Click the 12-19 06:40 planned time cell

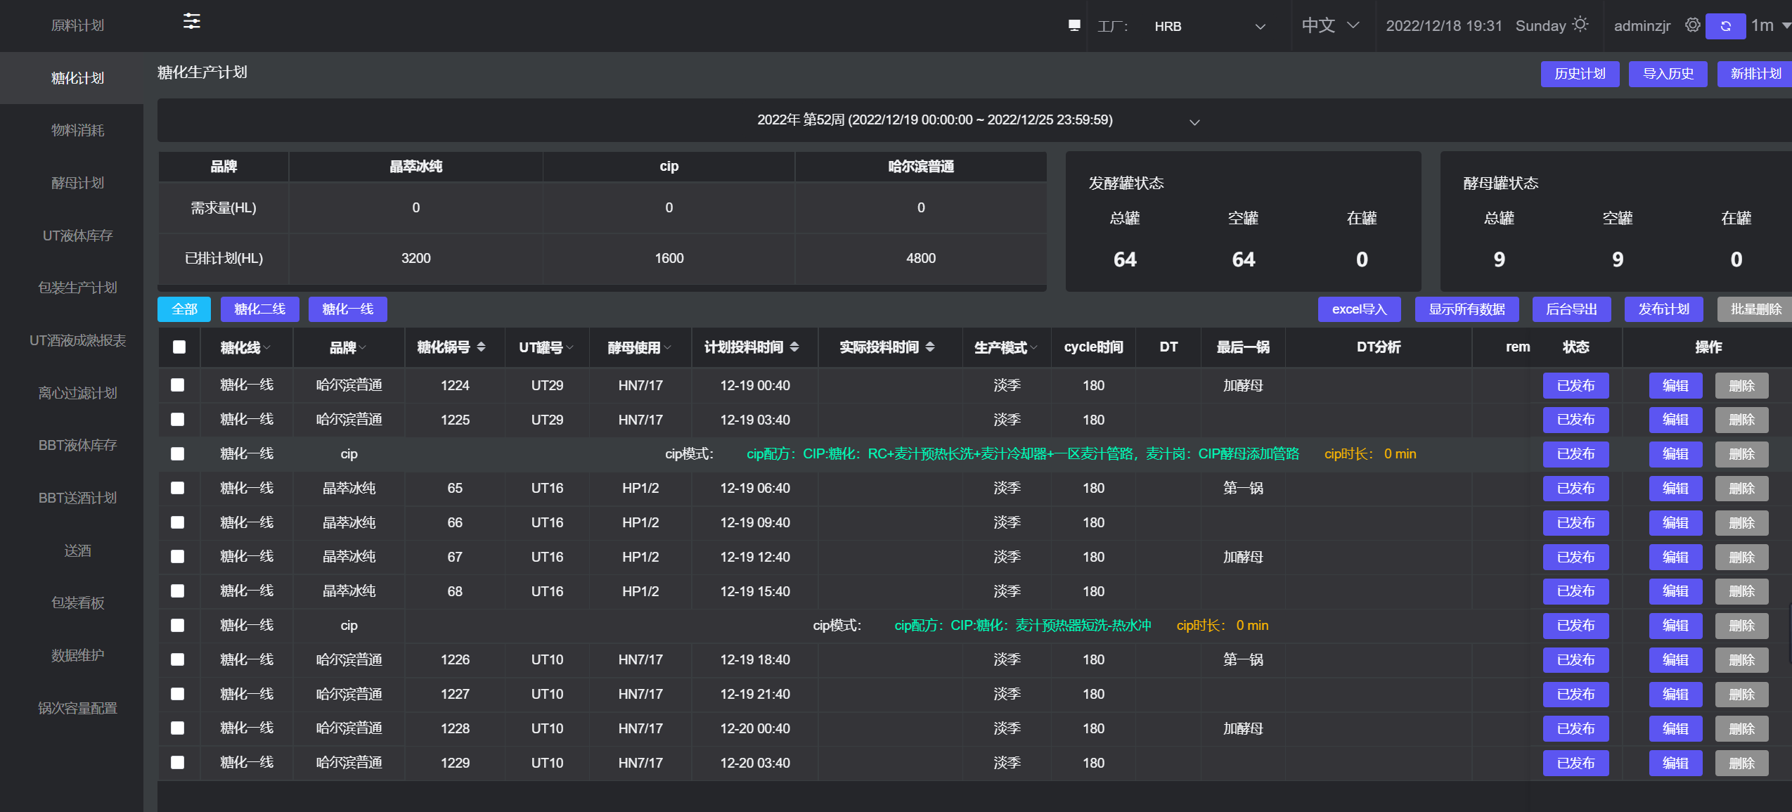click(755, 488)
